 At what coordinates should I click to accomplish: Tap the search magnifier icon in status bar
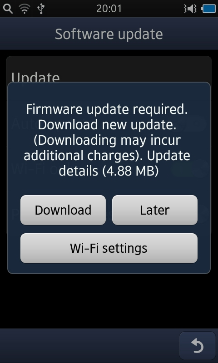point(8,9)
